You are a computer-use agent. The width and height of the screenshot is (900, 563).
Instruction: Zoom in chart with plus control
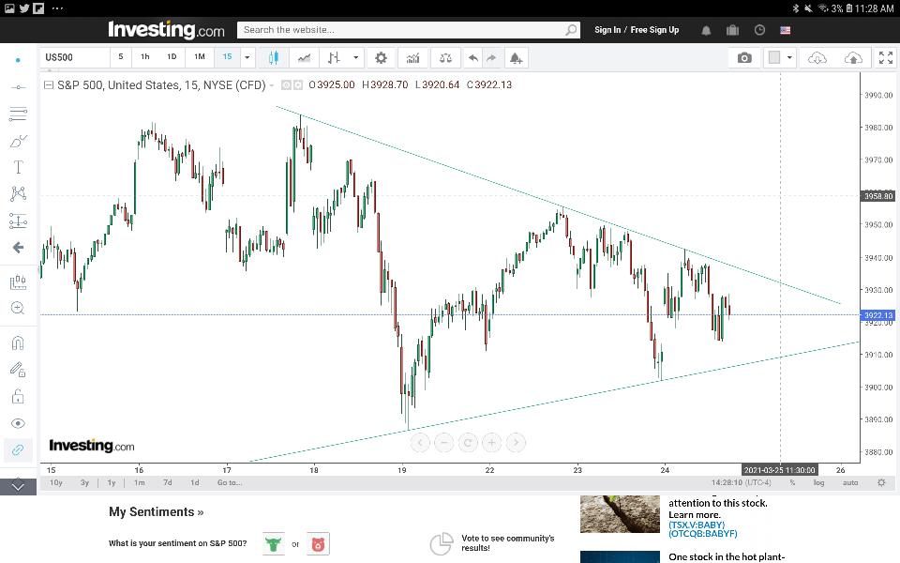[x=491, y=442]
